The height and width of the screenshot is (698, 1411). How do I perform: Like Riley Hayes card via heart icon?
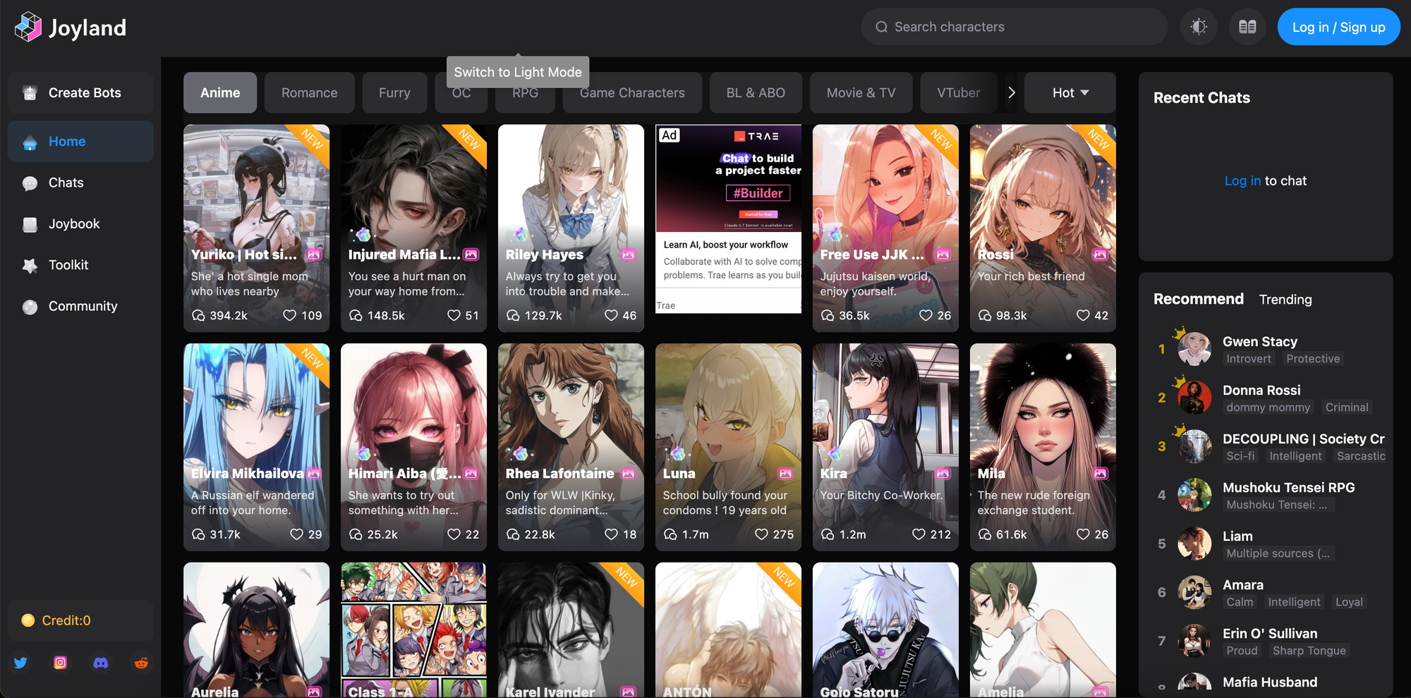(x=611, y=315)
